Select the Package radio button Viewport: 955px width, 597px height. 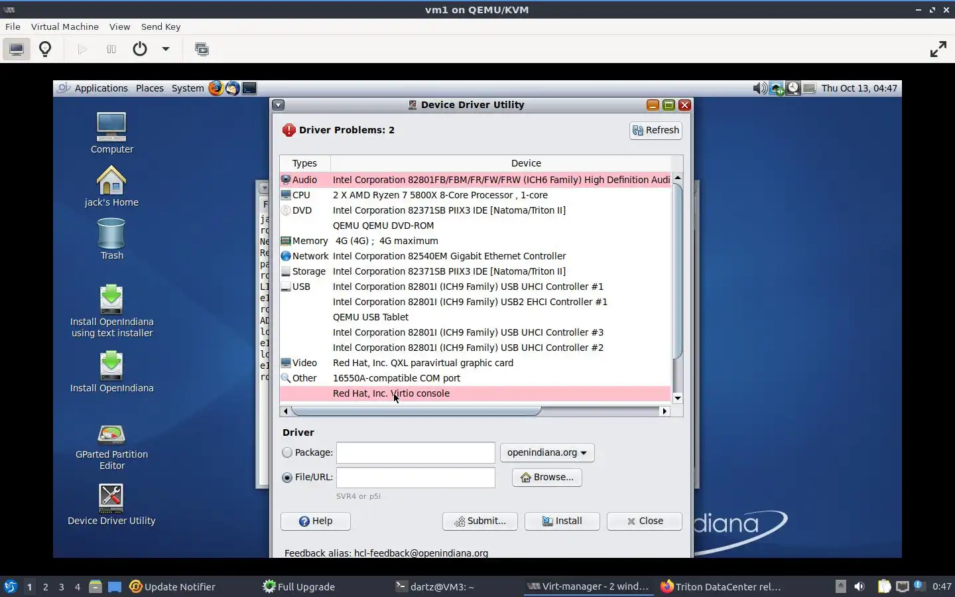click(x=287, y=452)
